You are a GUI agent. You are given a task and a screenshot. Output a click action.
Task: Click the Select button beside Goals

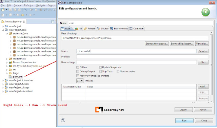pos(203,51)
